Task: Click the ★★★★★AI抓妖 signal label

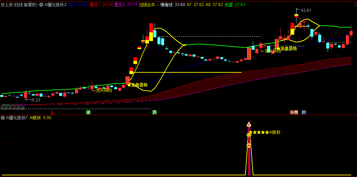Action: [x=265, y=132]
